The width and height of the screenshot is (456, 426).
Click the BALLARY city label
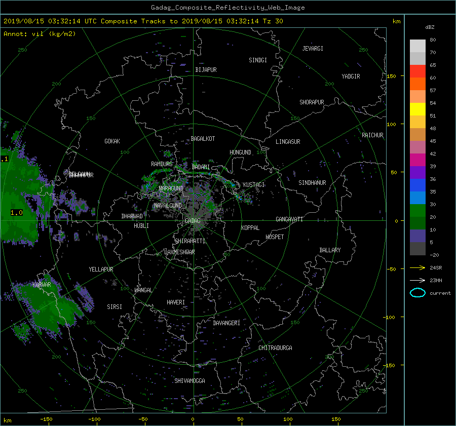330,250
